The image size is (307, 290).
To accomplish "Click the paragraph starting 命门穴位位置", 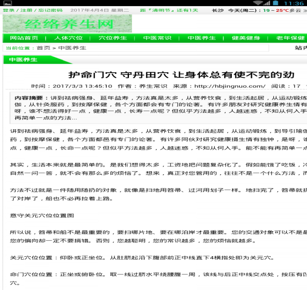I will [159, 279].
